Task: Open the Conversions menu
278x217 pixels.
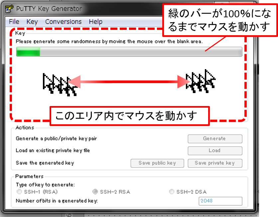Action: pos(63,22)
